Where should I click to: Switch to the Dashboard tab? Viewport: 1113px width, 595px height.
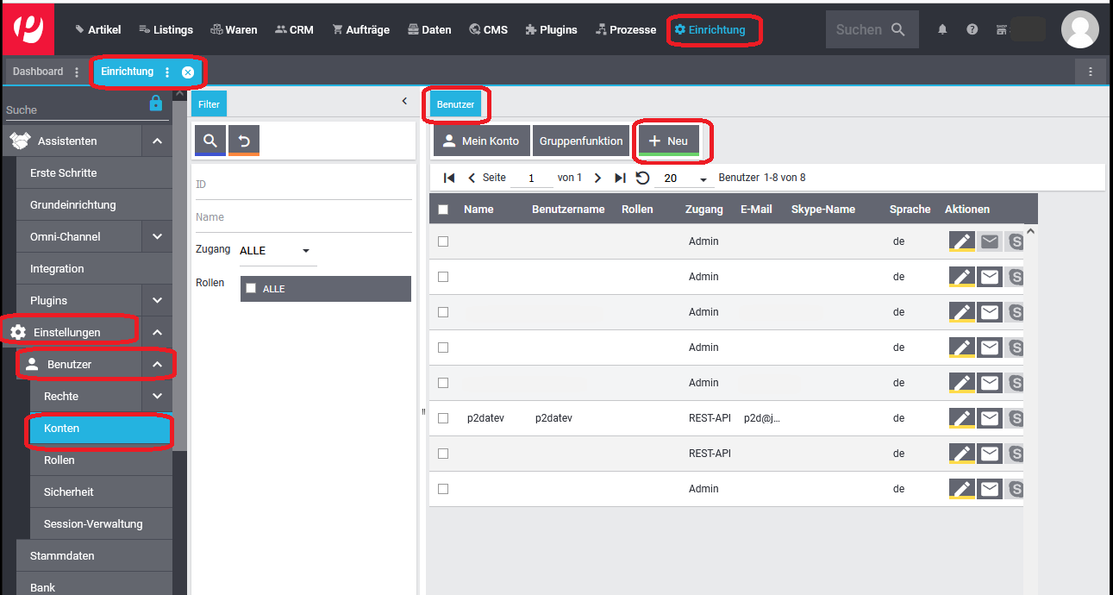pos(38,72)
